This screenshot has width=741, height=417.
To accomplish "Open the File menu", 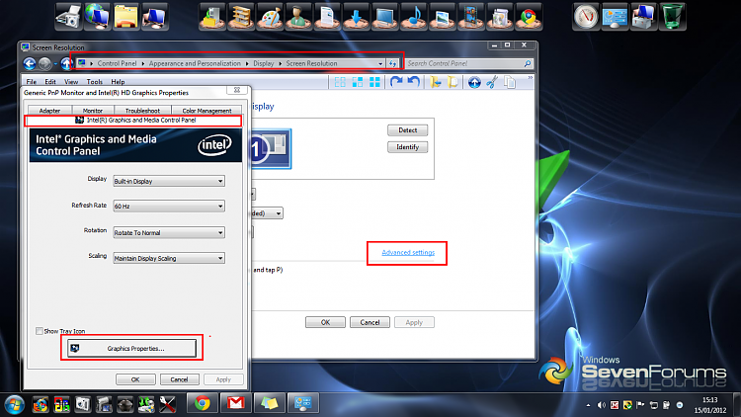I will (x=32, y=82).
